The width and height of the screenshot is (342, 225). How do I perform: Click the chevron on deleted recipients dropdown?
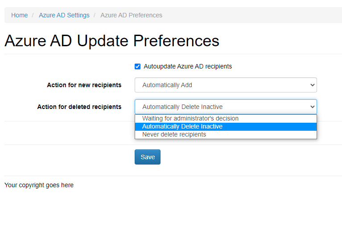pos(311,107)
